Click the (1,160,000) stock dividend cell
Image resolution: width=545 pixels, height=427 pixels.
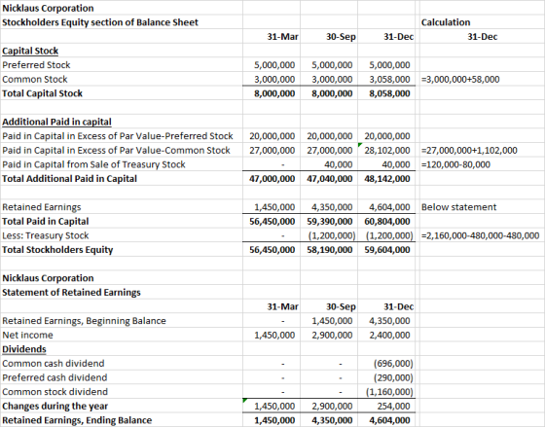389,392
